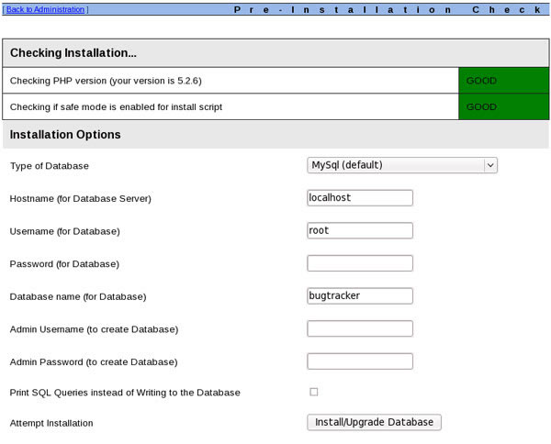Screen dimensions: 551x444
Task: Enable Print SQL Queries checkbox
Action: [314, 392]
